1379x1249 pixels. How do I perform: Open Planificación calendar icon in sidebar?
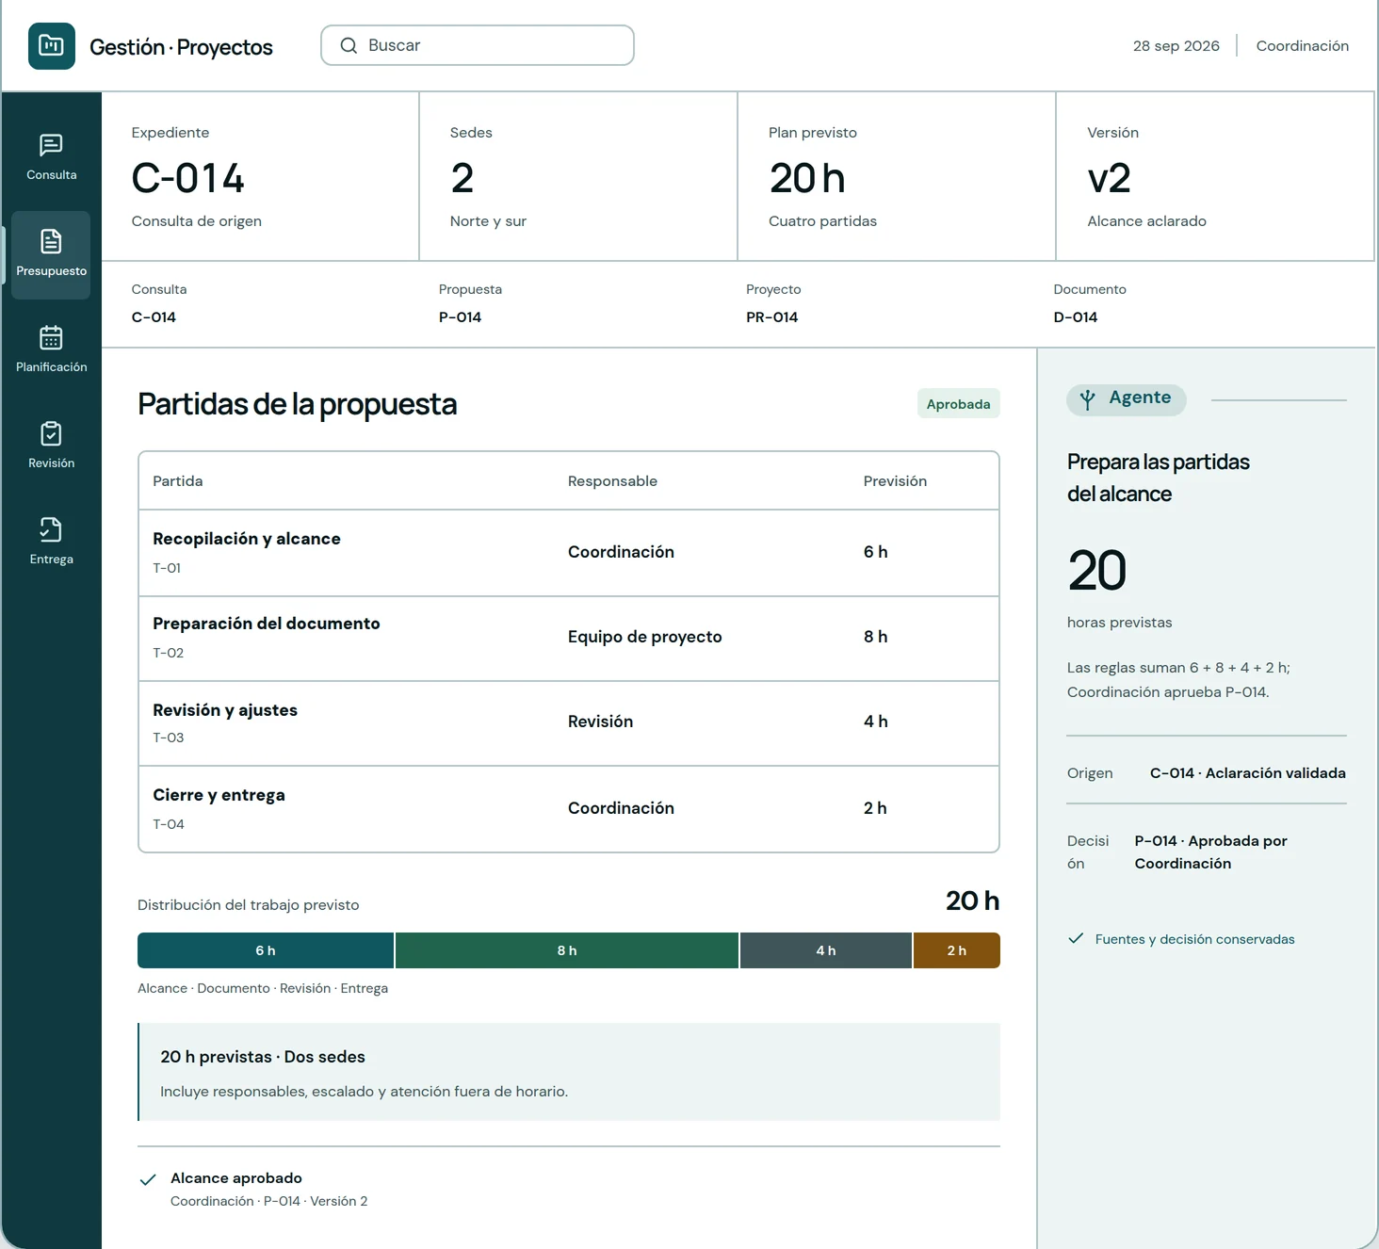[x=51, y=337]
